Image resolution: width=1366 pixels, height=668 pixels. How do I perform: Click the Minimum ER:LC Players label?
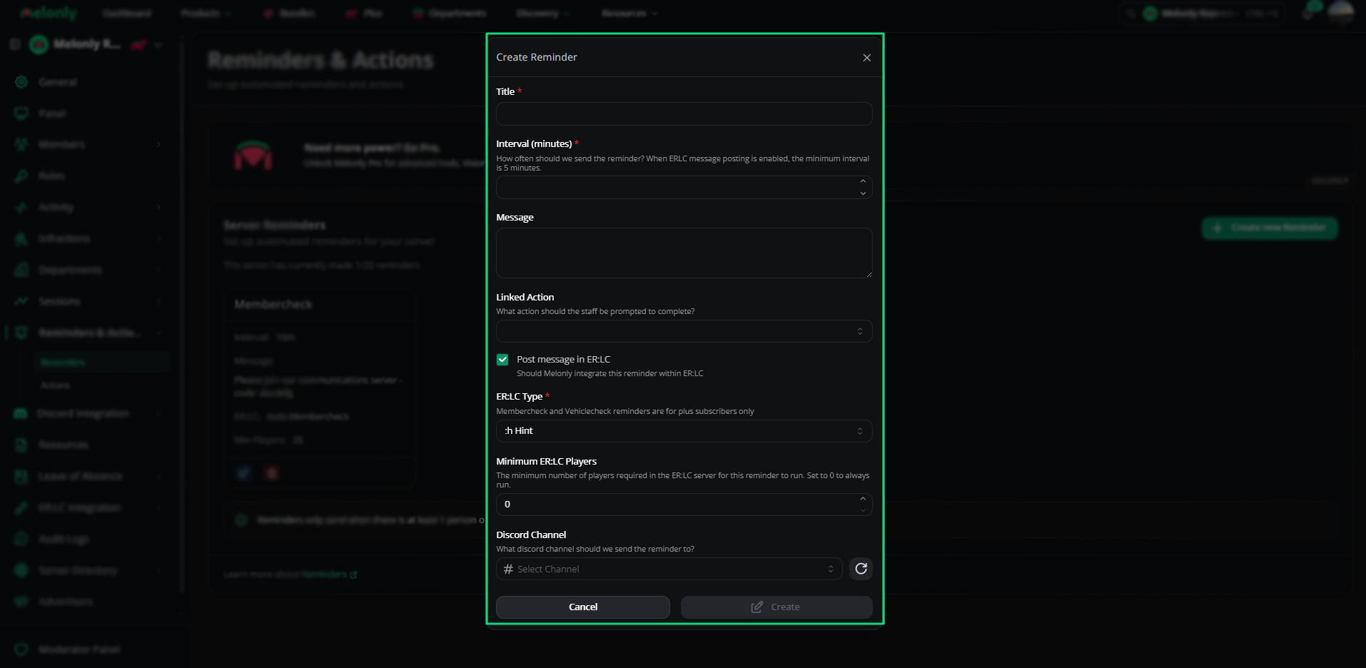(x=546, y=461)
